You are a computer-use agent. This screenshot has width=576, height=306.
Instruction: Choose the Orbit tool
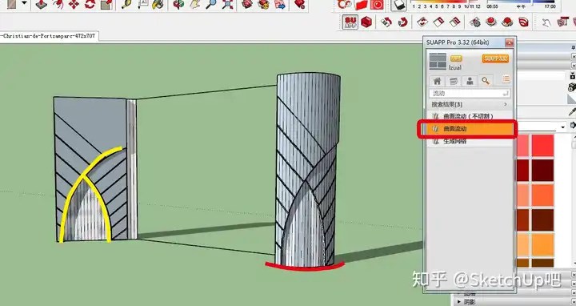coord(179,5)
